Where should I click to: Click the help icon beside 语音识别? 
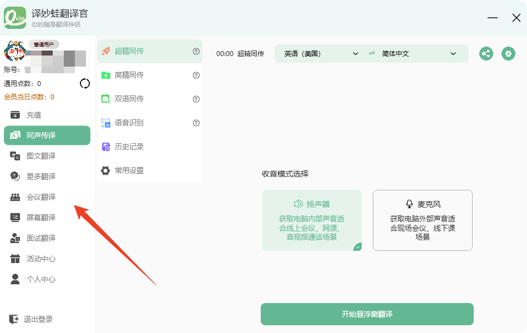[196, 123]
